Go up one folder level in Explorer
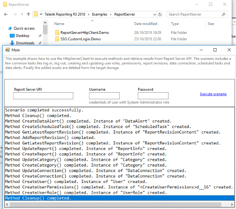This screenshot has height=209, width=236. tap(28, 14)
